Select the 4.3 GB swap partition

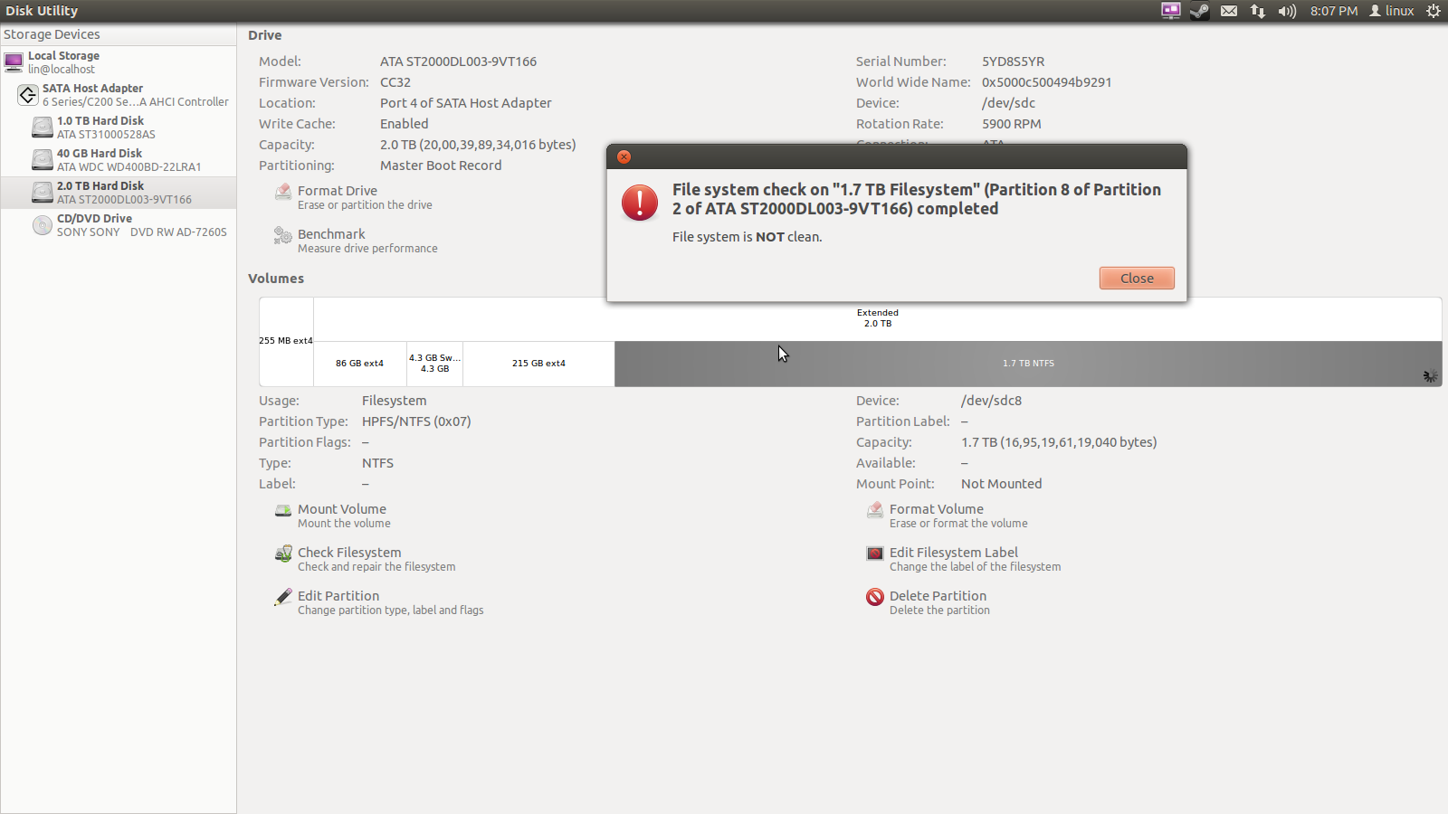pos(434,364)
